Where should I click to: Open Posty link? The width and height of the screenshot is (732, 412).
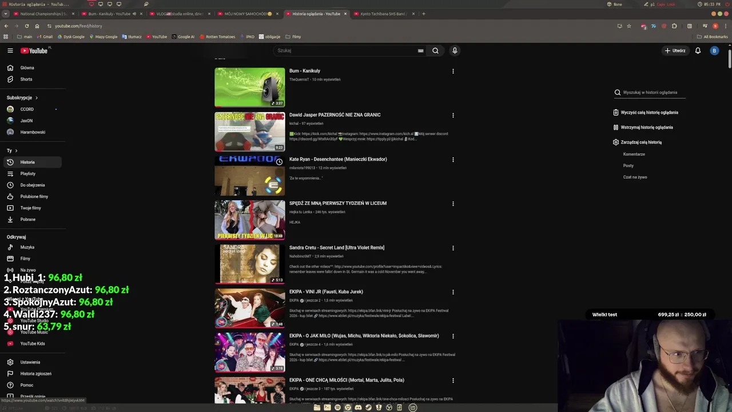coord(628,165)
